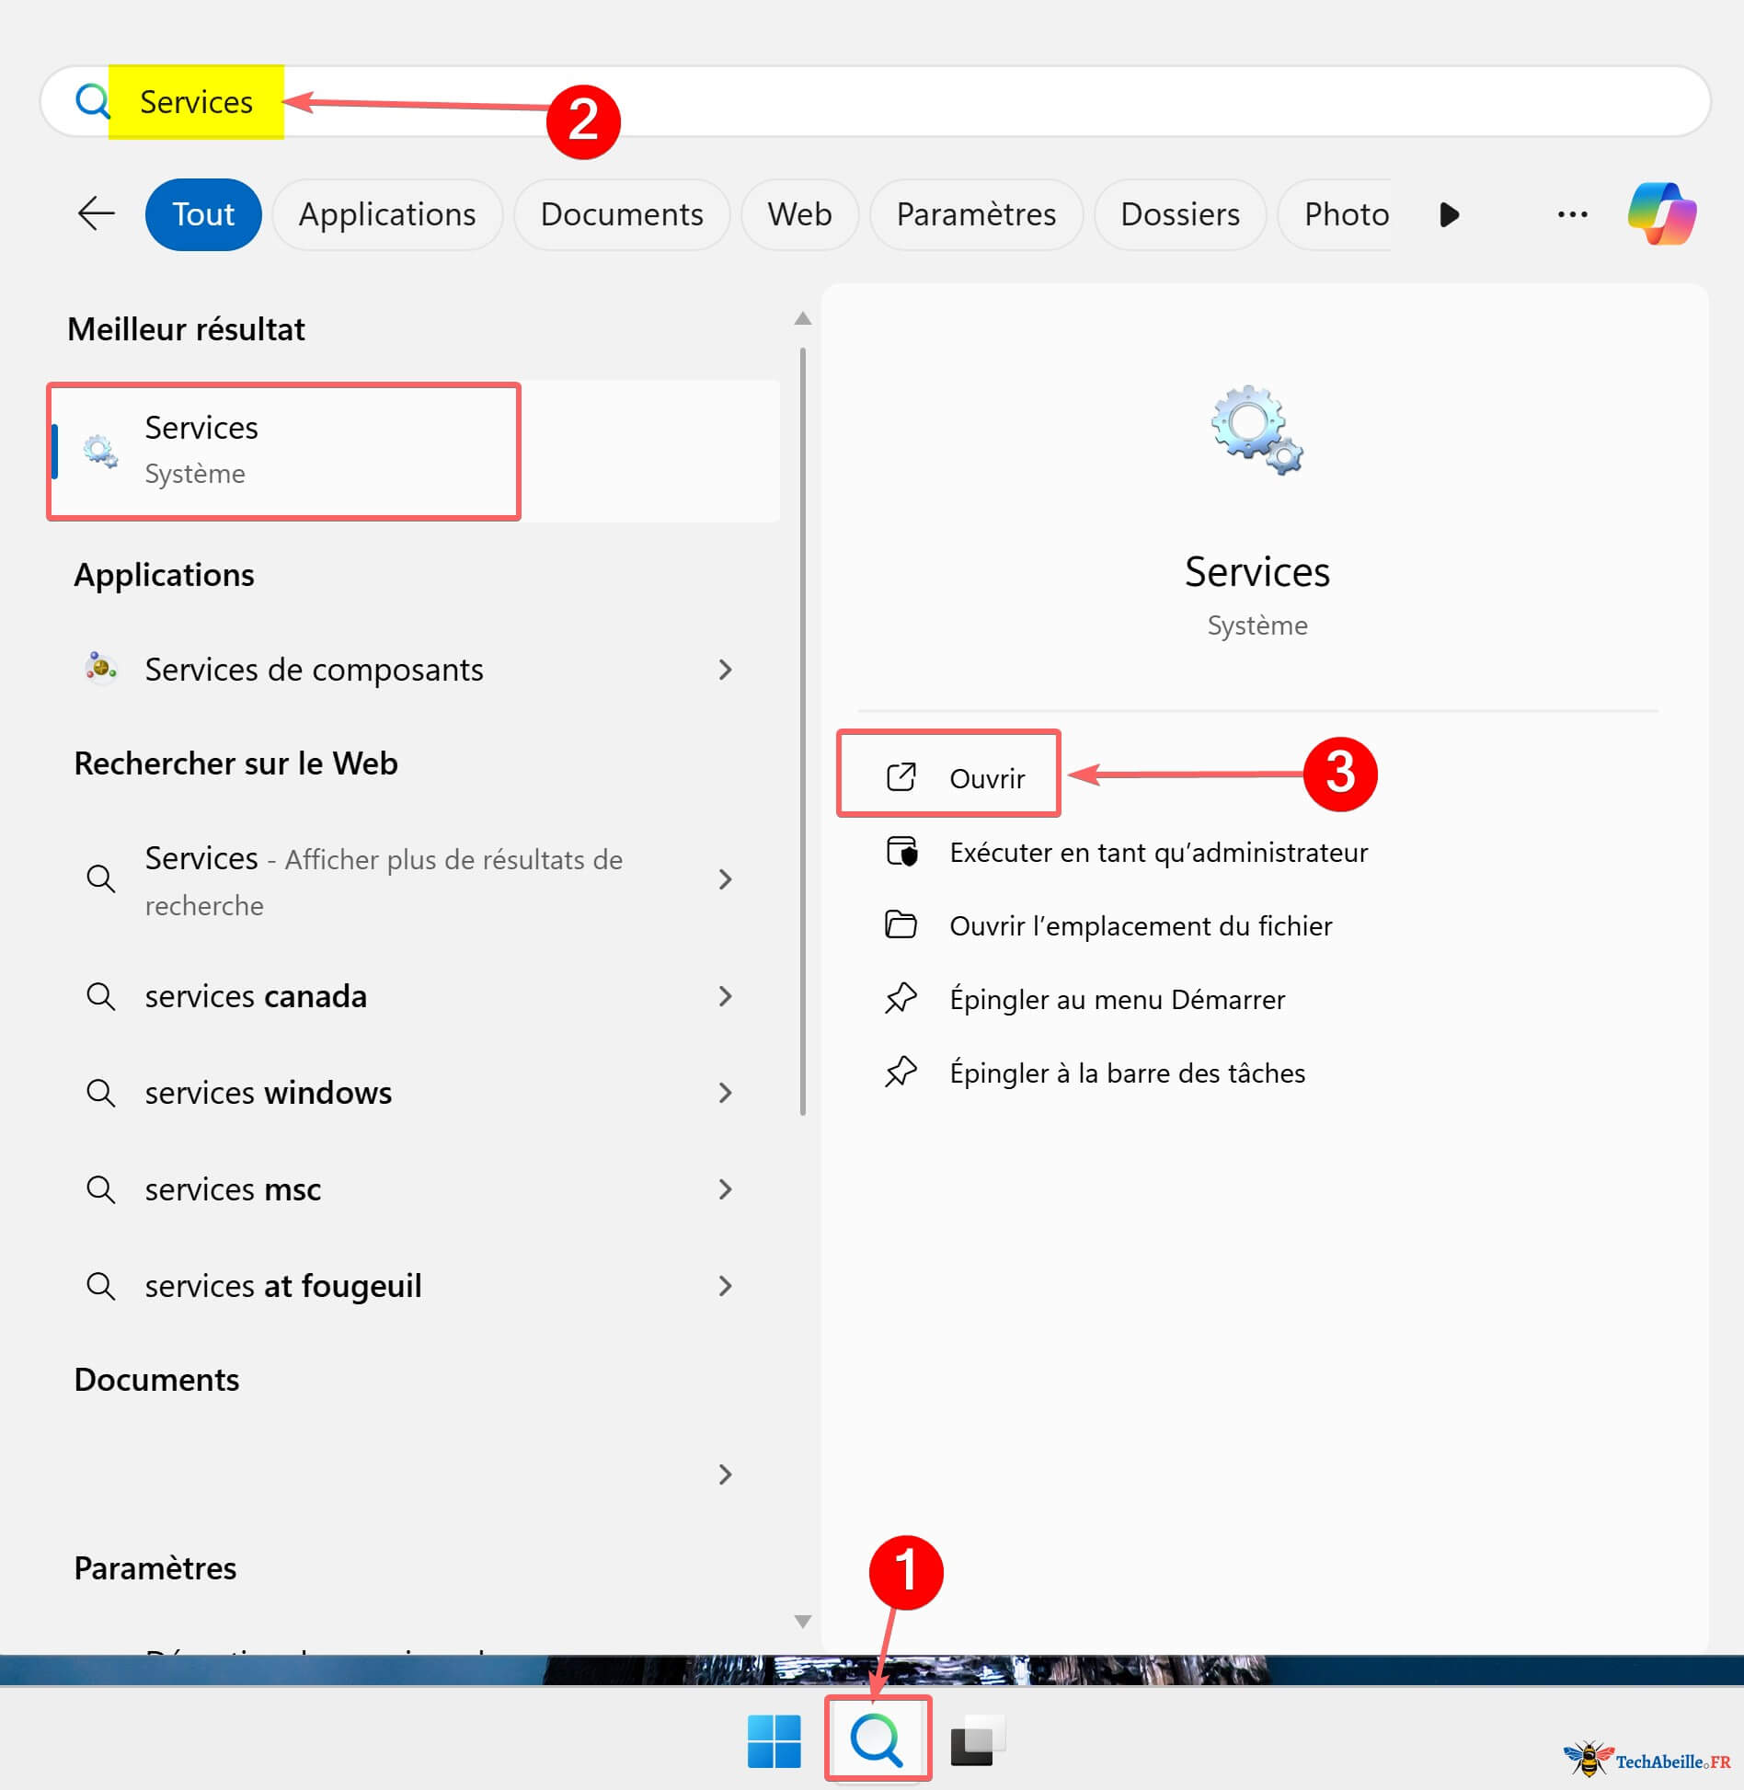This screenshot has height=1790, width=1744.
Task: Open the three-dots more options menu
Action: coord(1572,214)
